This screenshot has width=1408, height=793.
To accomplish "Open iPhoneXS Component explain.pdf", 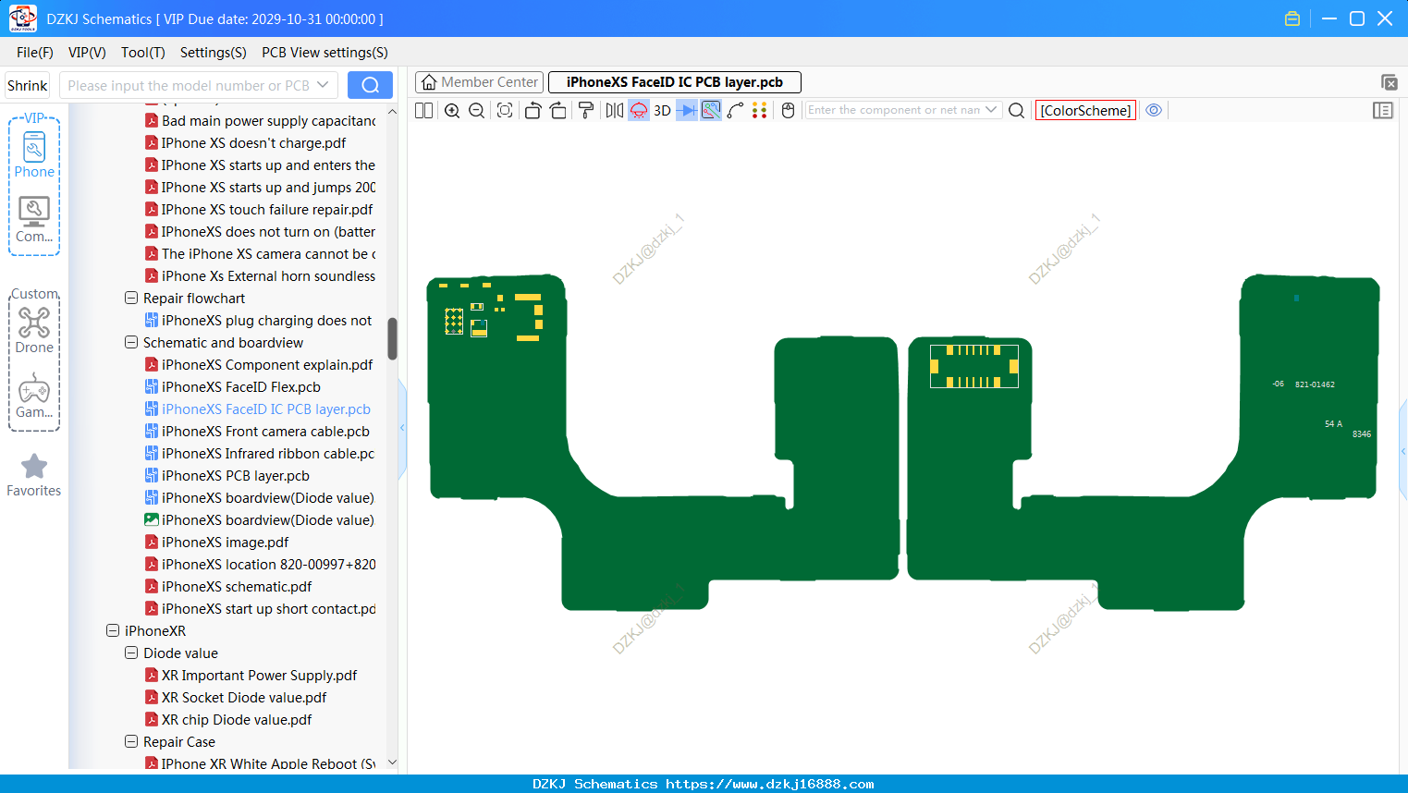I will (267, 365).
